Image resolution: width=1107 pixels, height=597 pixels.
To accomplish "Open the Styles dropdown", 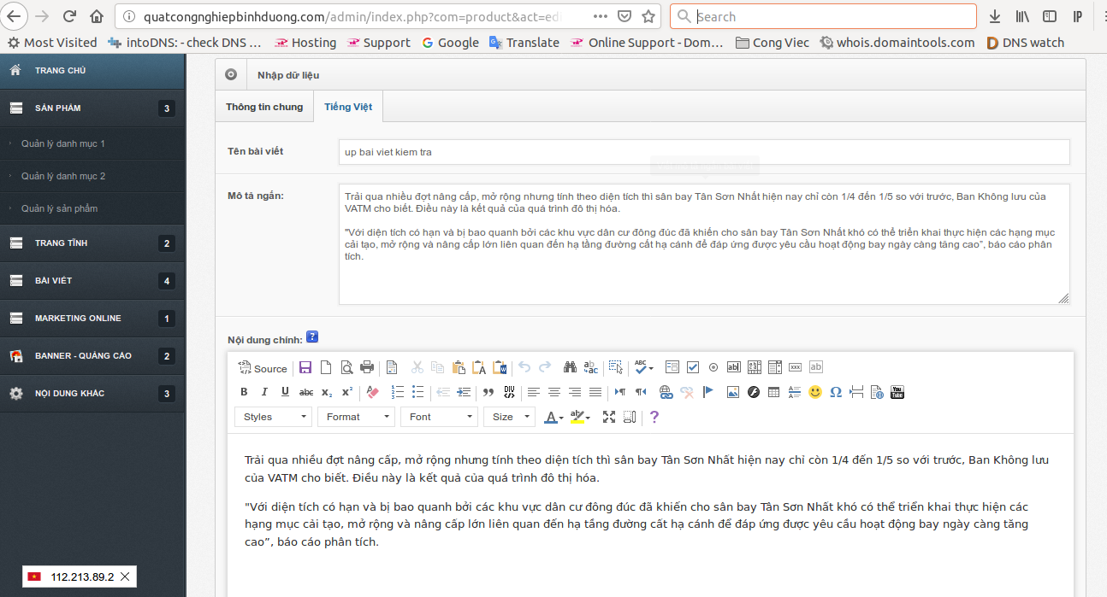I will point(273,417).
